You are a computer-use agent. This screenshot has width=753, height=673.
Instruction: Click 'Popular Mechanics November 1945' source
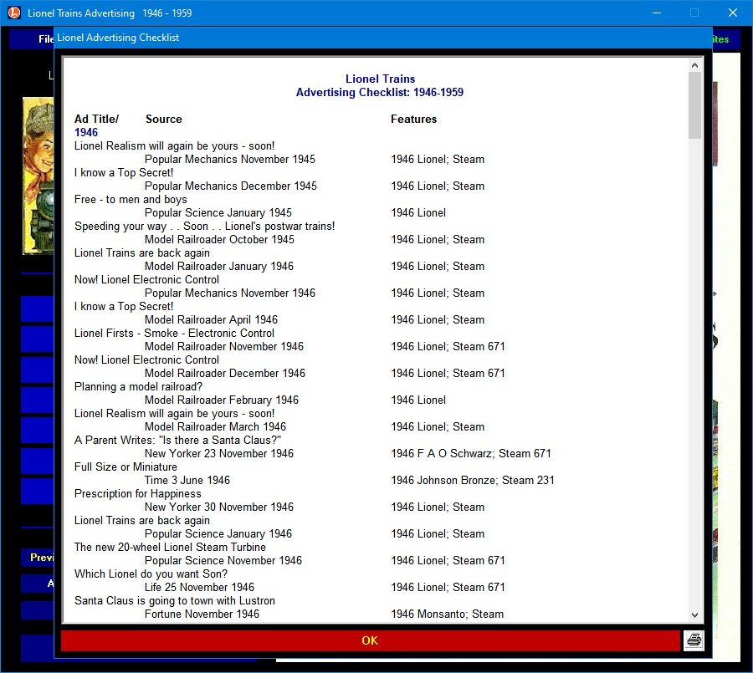click(230, 160)
